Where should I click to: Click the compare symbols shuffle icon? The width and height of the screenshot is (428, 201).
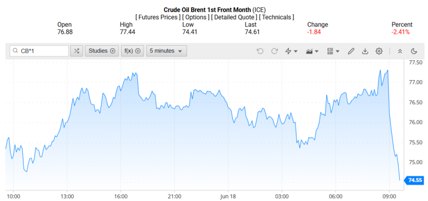[76, 51]
